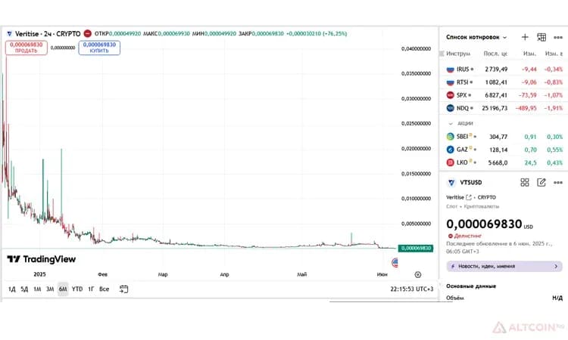This screenshot has width=568, height=340.
Task: Select the 1Д time range
Action: tap(12, 289)
